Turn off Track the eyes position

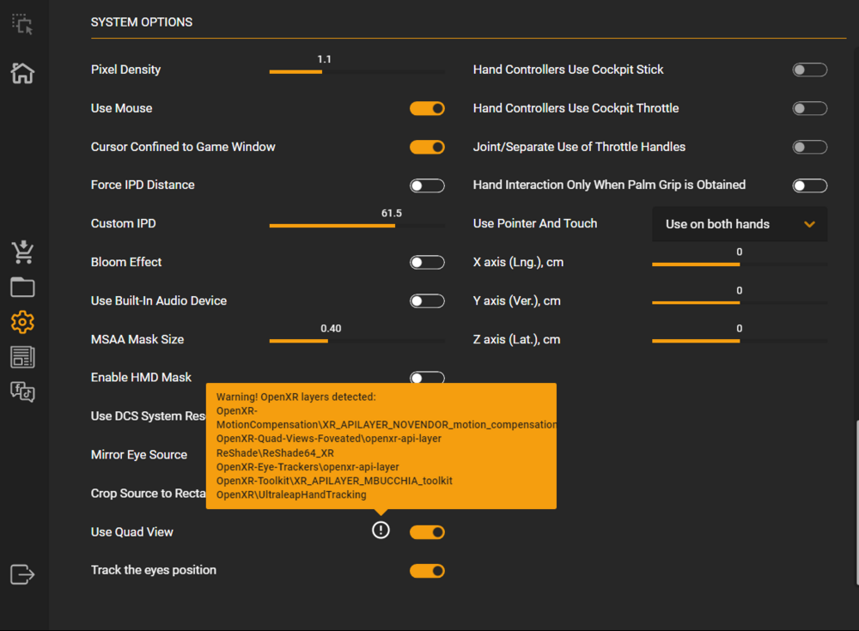(427, 571)
